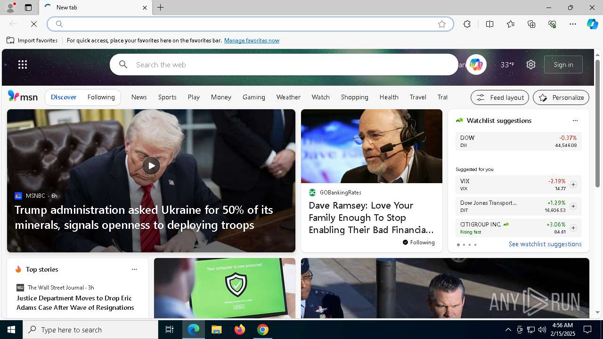The height and width of the screenshot is (339, 603).
Task: Open the green 'computer is now protected' thumbnail
Action: [x=225, y=288]
